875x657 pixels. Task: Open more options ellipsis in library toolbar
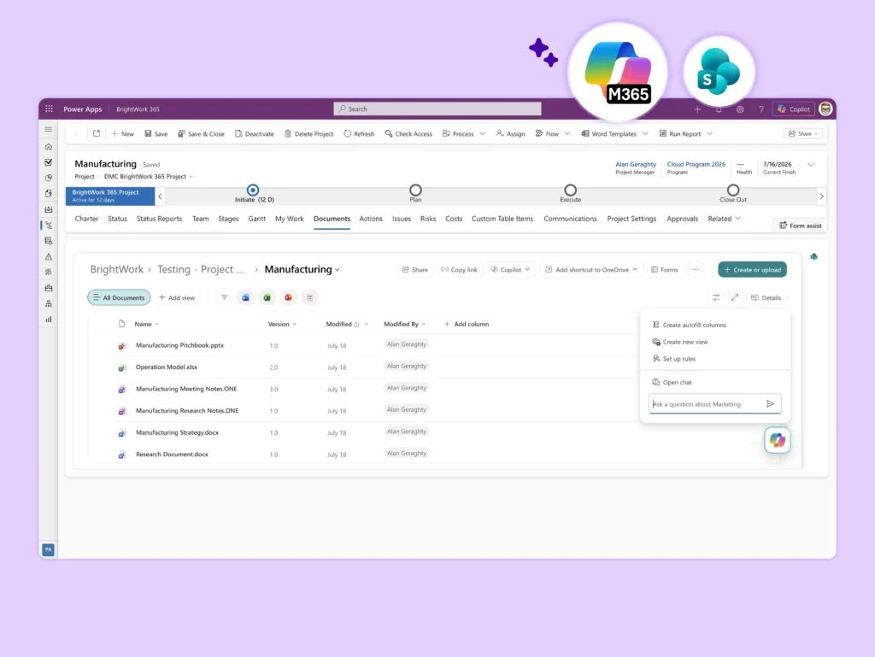coord(696,269)
